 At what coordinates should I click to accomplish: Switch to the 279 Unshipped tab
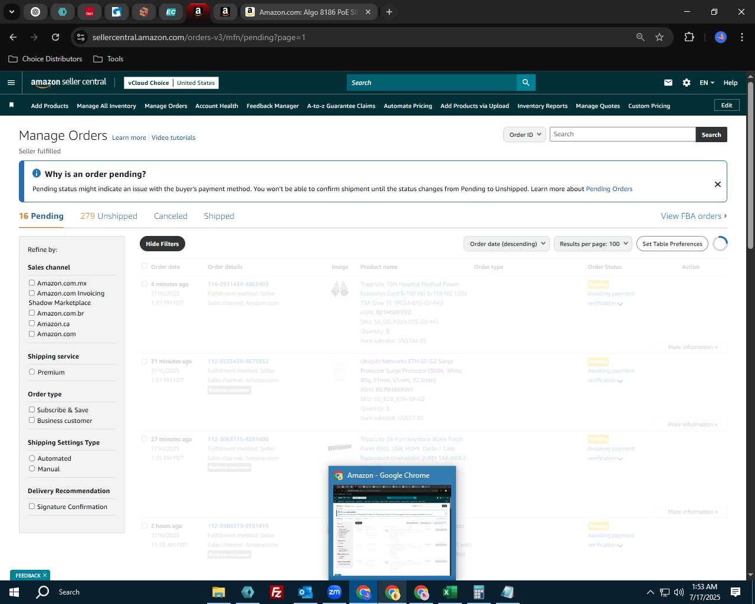pos(109,216)
